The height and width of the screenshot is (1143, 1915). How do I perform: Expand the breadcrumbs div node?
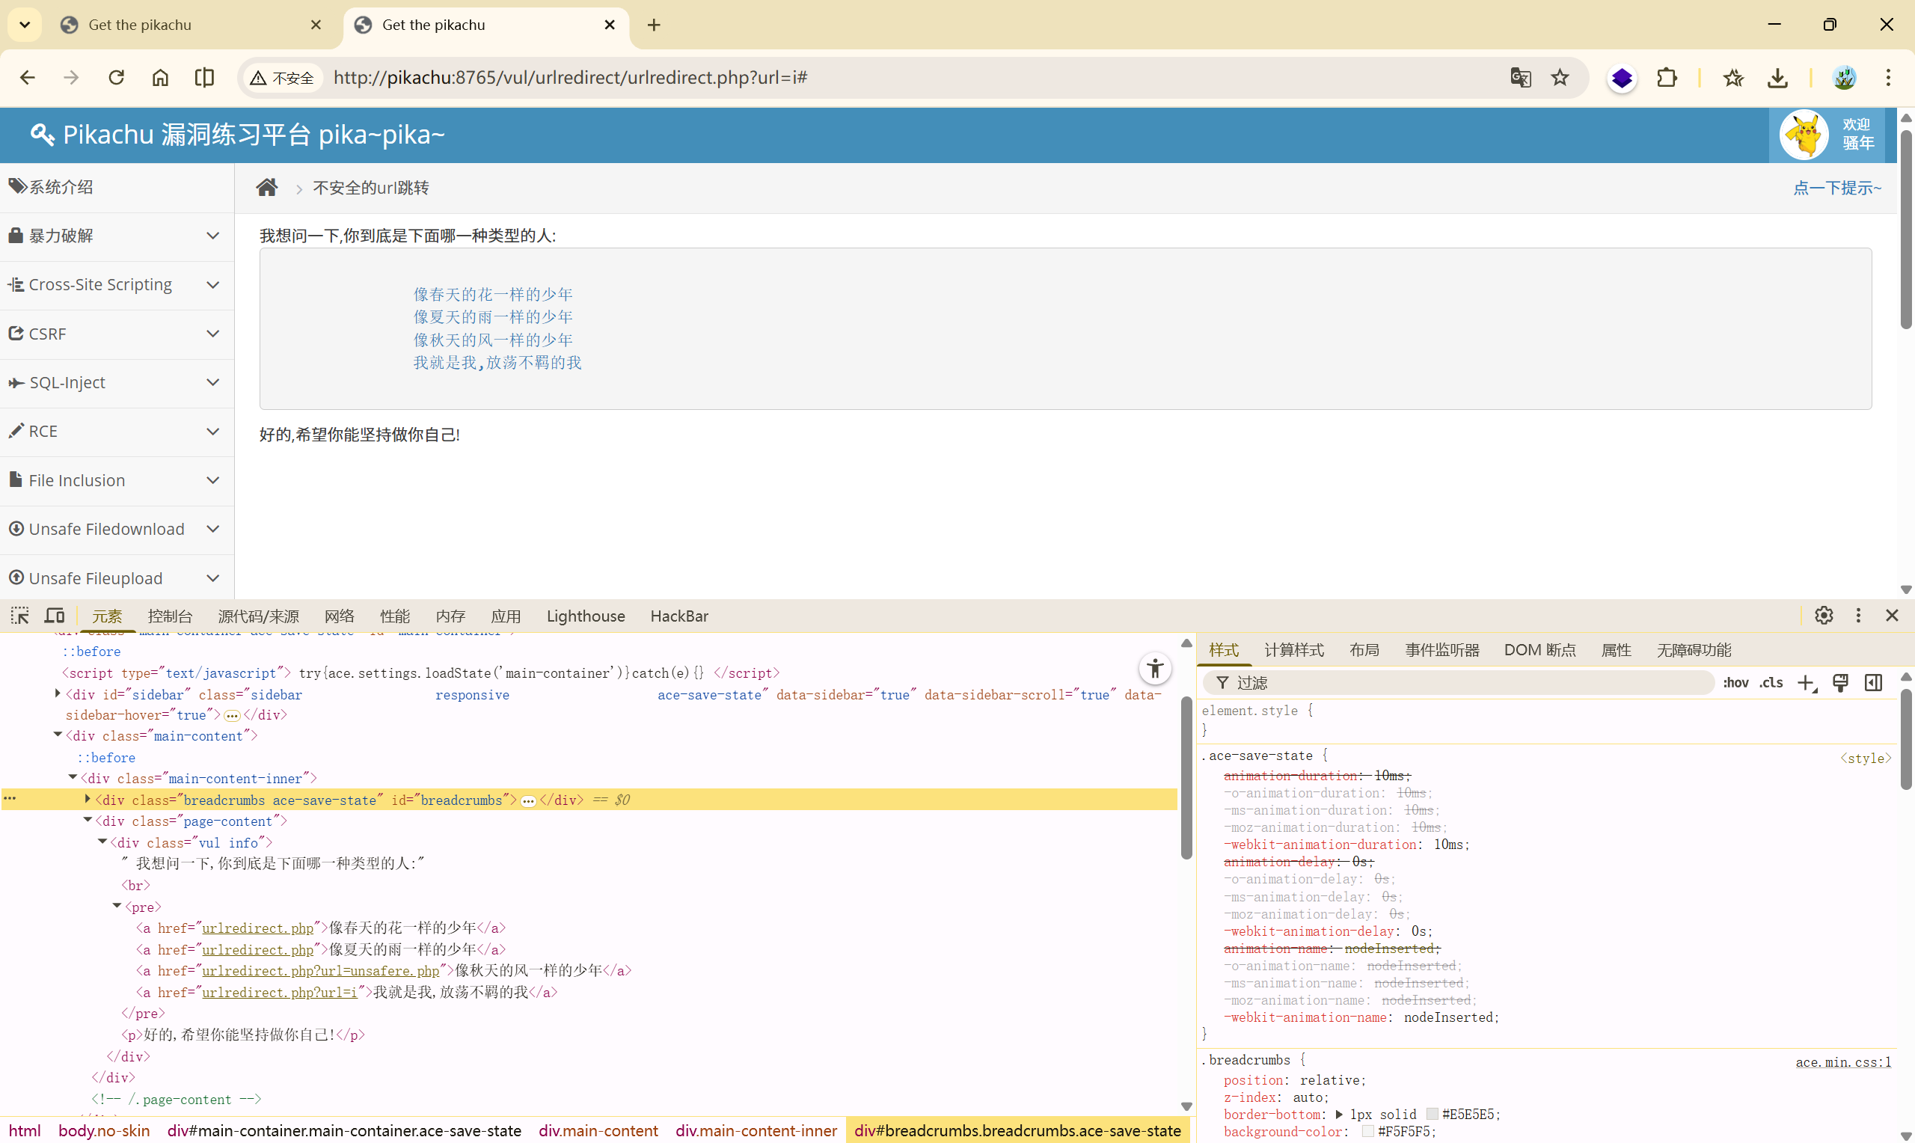[87, 800]
